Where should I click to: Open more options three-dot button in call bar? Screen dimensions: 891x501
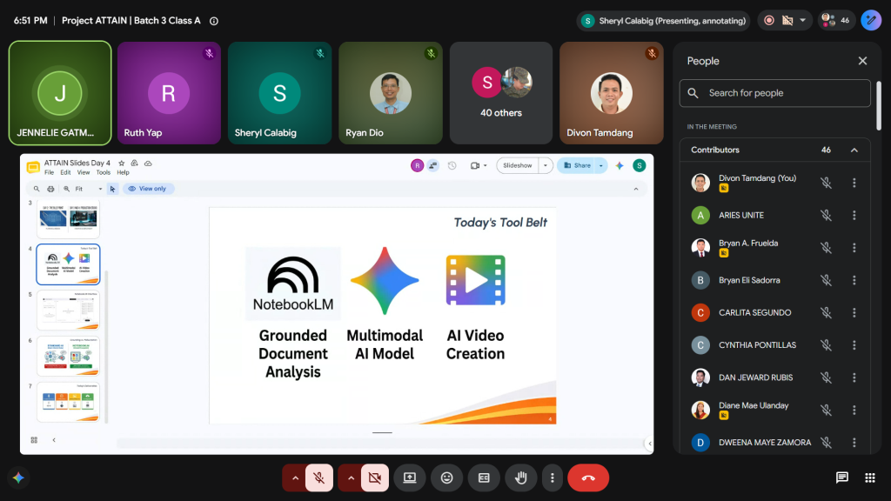point(552,478)
